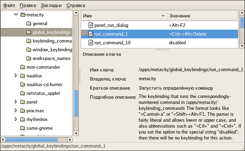Expand the nautilus tree node
Viewport: 245px width, 151px height.
(x=16, y=76)
